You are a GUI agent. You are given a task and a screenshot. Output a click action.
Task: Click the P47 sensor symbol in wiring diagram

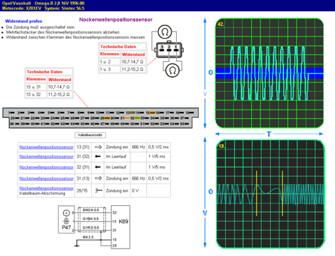pyautogui.click(x=66, y=220)
